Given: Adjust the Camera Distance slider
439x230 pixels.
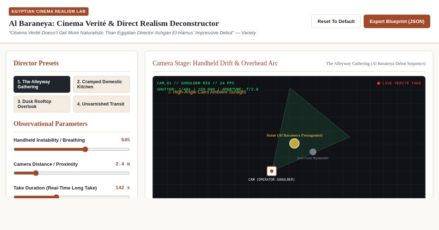Looking at the screenshot, I should click(x=72, y=173).
